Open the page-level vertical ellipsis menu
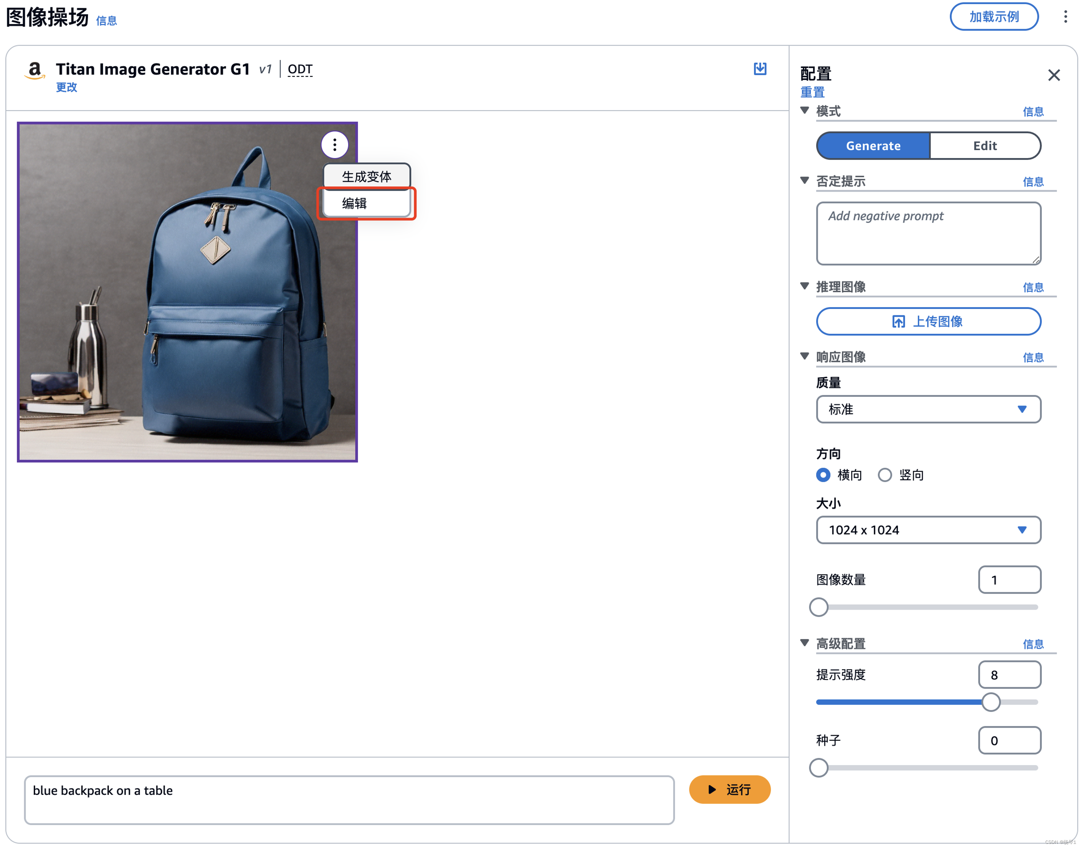The height and width of the screenshot is (848, 1082). 1065,17
